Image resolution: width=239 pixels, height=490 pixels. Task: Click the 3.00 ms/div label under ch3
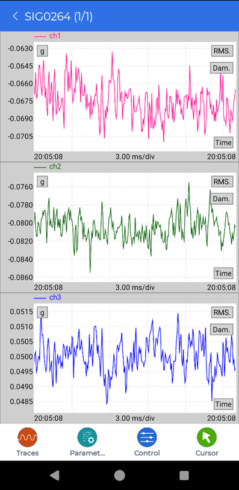coord(135,418)
